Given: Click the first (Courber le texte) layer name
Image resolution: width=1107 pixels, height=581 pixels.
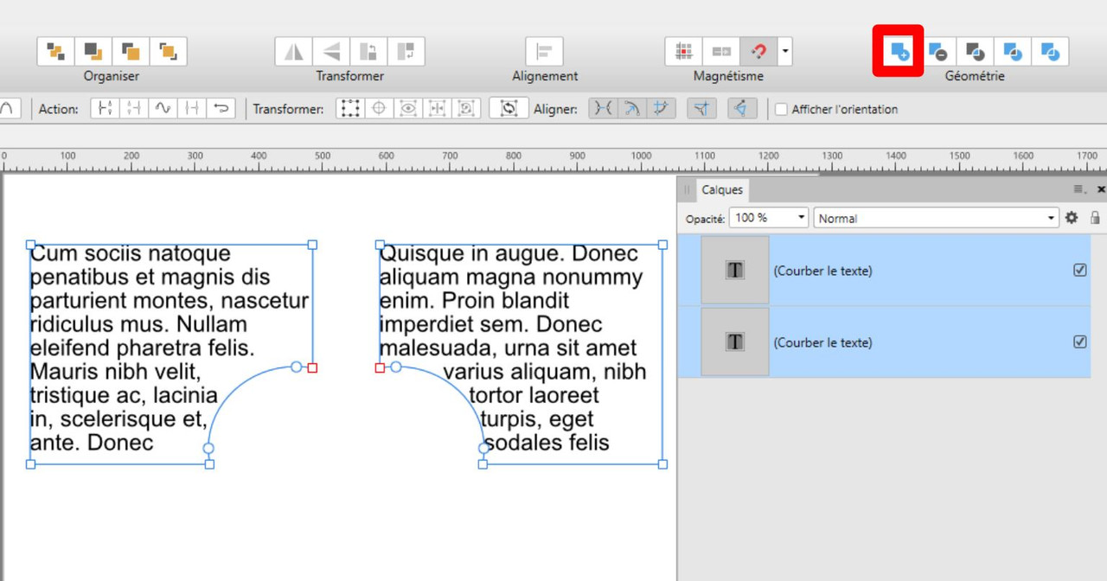Looking at the screenshot, I should click(822, 271).
